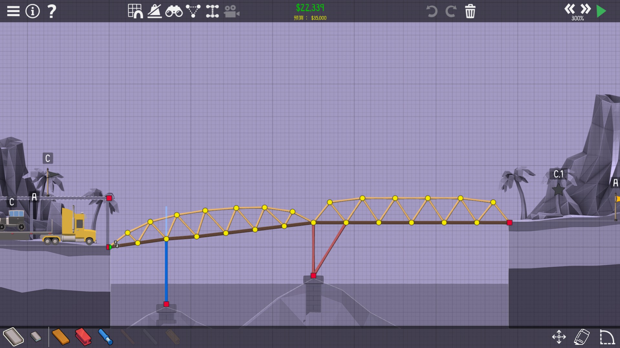Redo the last undone action
This screenshot has width=620, height=348.
coord(451,11)
